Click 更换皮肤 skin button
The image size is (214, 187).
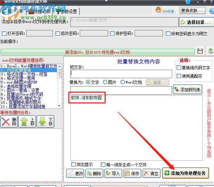pos(192,10)
